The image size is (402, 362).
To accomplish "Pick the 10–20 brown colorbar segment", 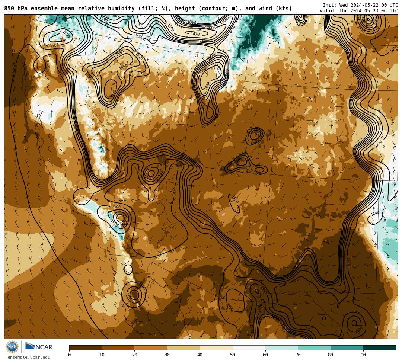I will 118,347.
